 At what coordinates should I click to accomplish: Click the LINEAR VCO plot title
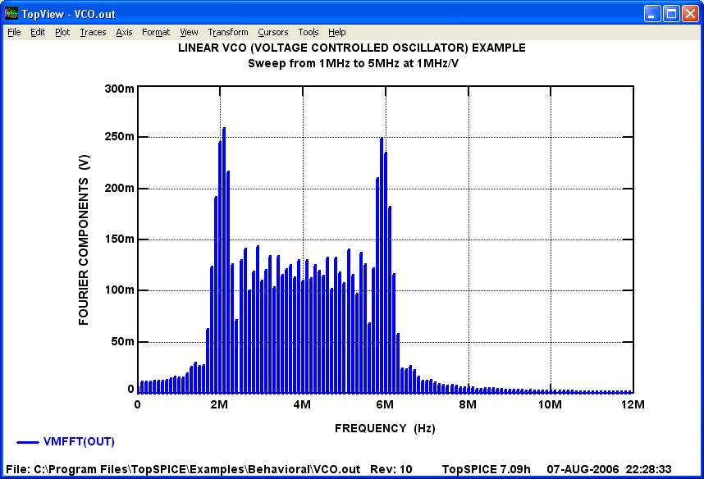(352, 48)
